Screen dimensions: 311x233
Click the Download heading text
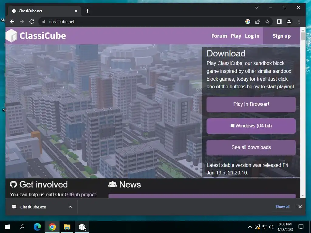[226, 53]
